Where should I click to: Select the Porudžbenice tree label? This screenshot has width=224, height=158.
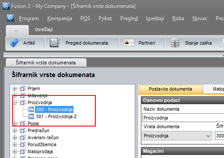click(42, 144)
